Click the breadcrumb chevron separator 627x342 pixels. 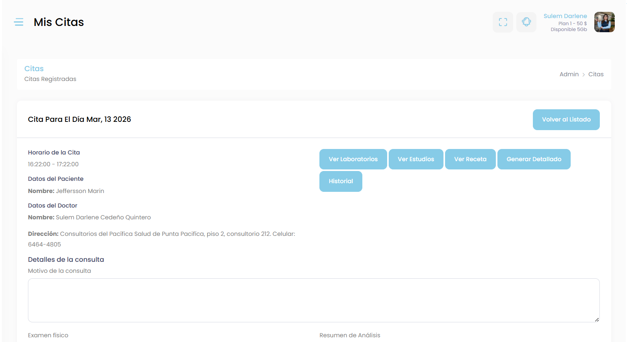point(583,75)
